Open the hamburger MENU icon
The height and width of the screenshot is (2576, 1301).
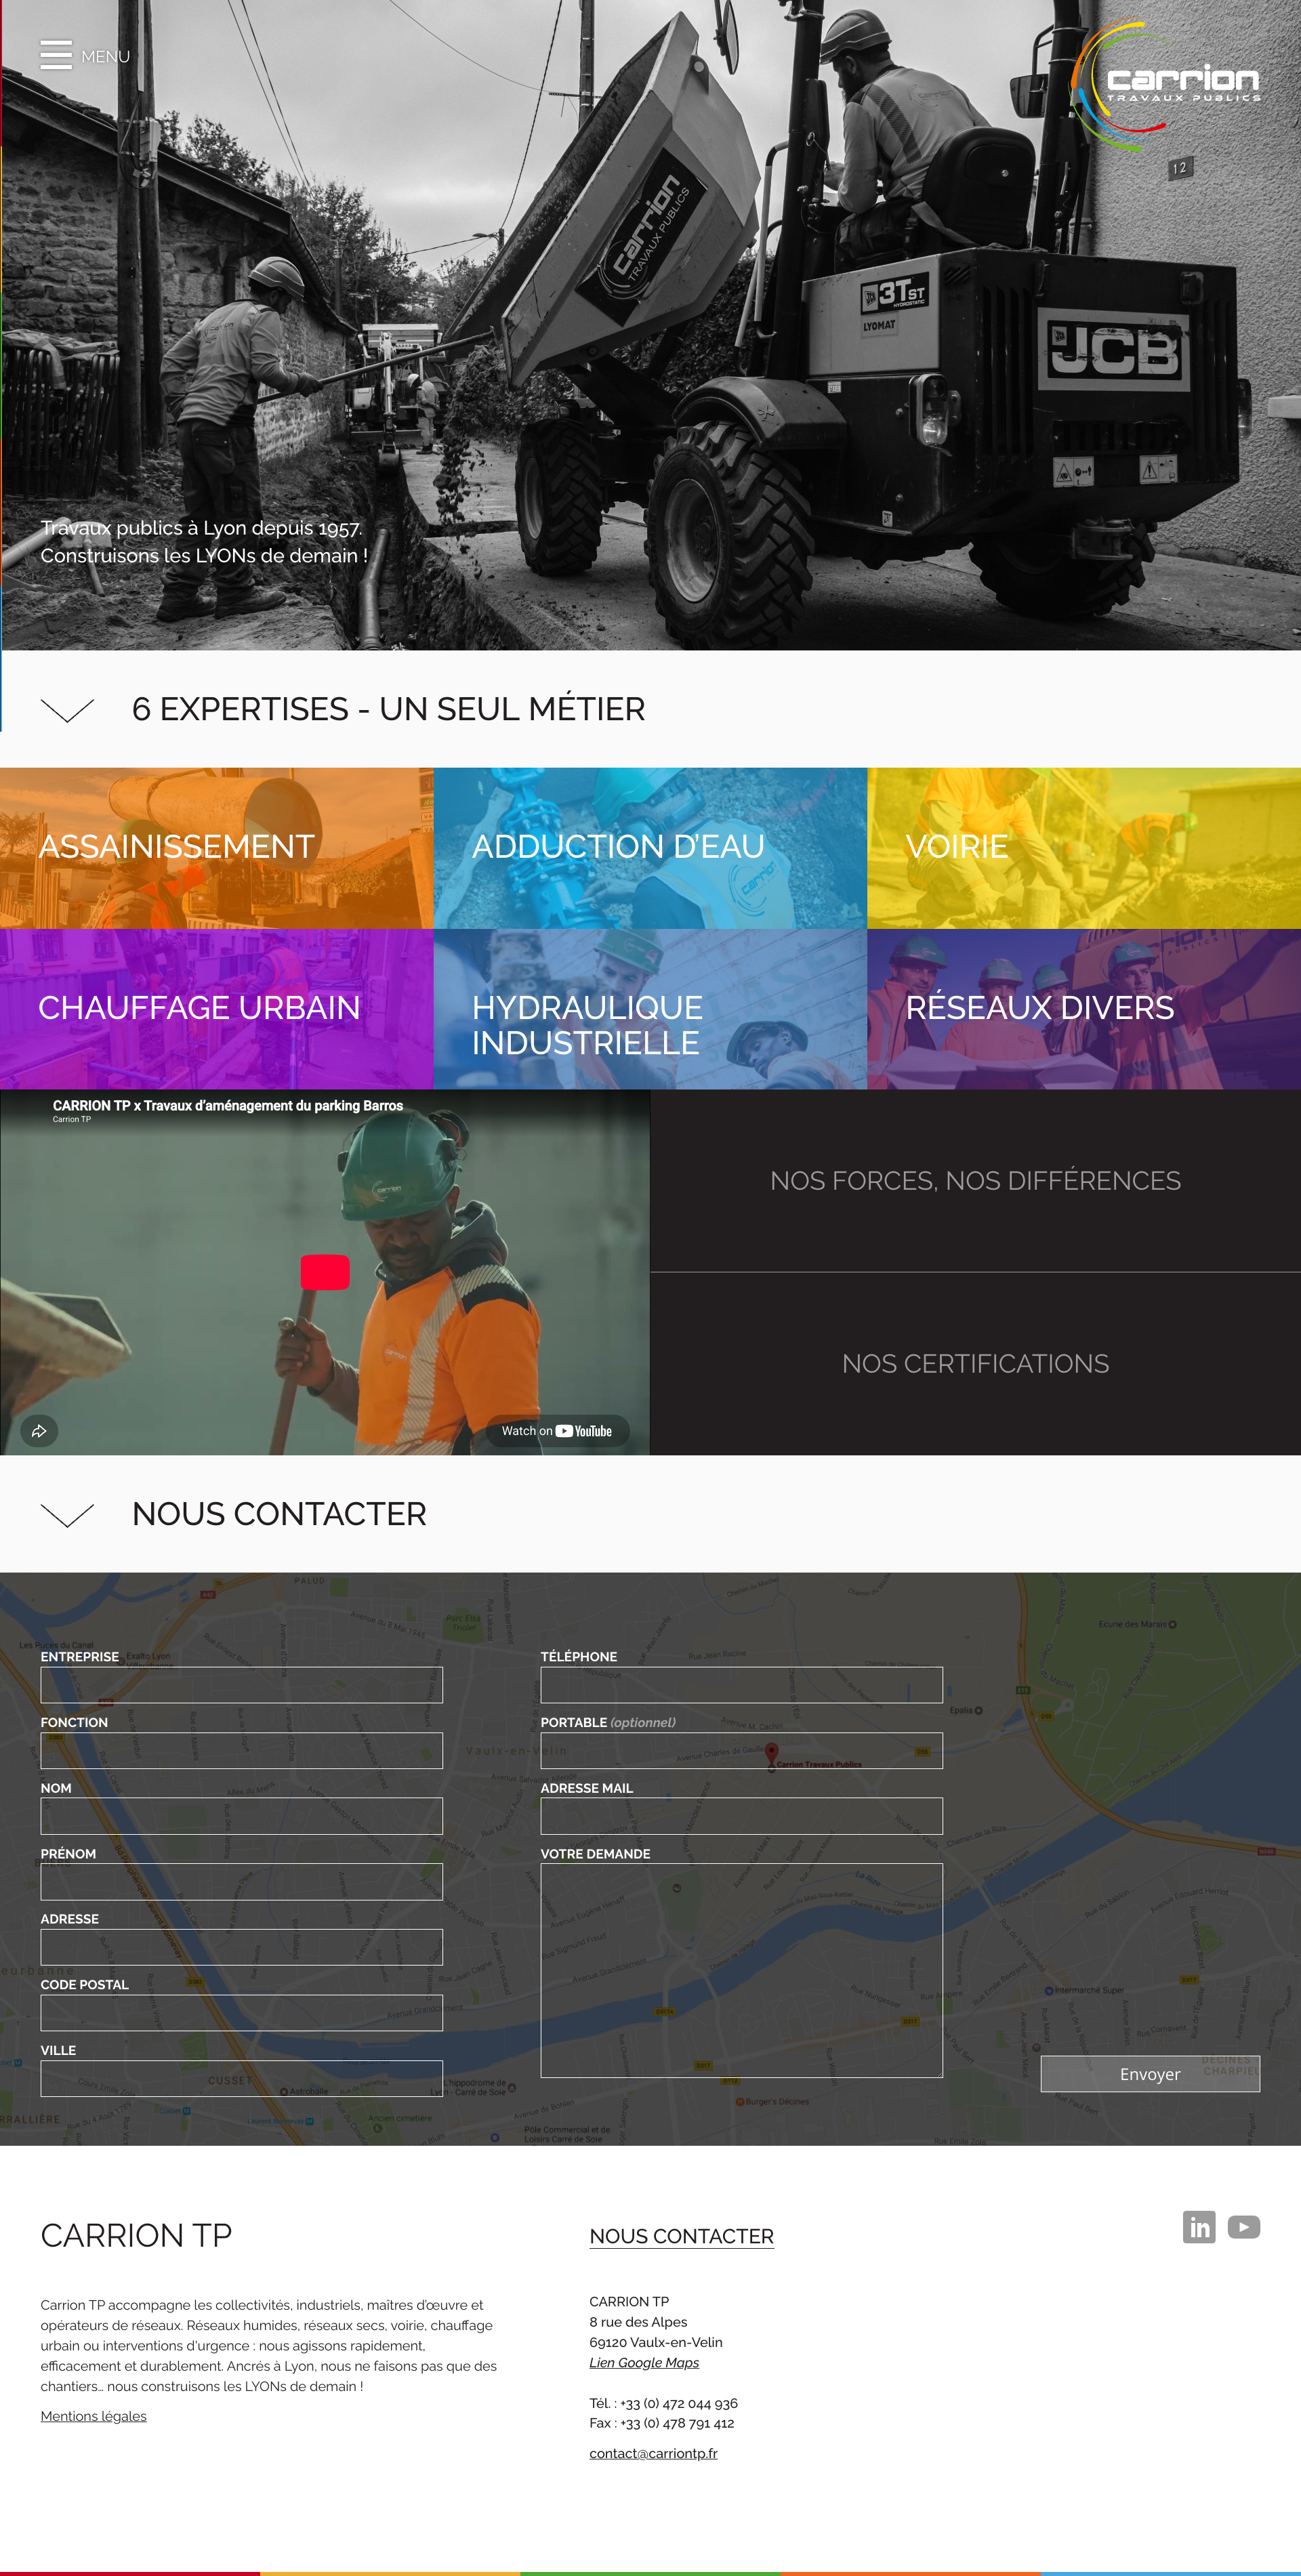tap(56, 55)
